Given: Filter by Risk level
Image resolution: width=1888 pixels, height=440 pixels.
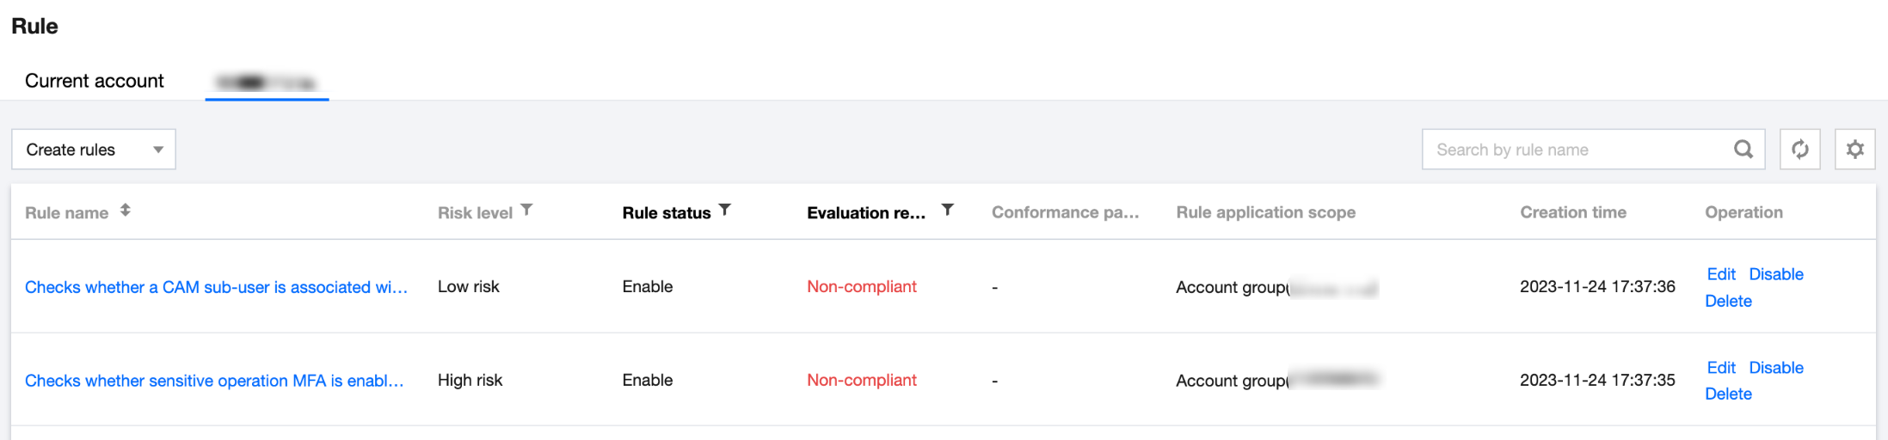Looking at the screenshot, I should [x=527, y=211].
